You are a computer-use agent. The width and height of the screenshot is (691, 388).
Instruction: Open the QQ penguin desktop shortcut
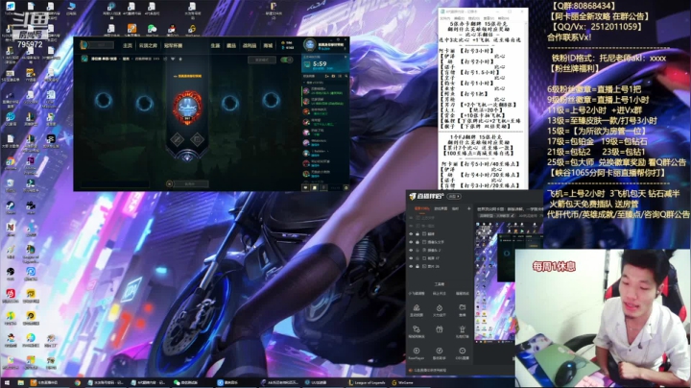(172, 30)
